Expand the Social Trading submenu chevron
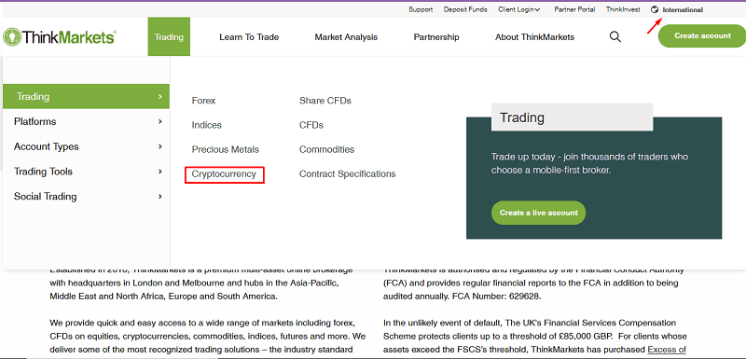 tap(160, 197)
